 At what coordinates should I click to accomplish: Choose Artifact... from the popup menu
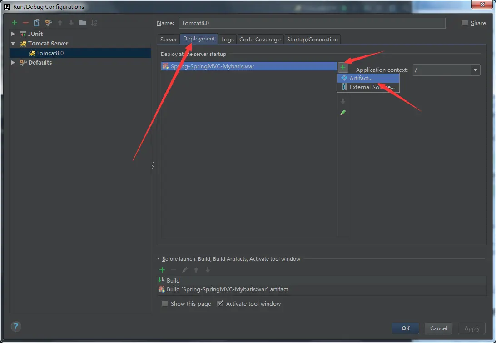(x=368, y=78)
